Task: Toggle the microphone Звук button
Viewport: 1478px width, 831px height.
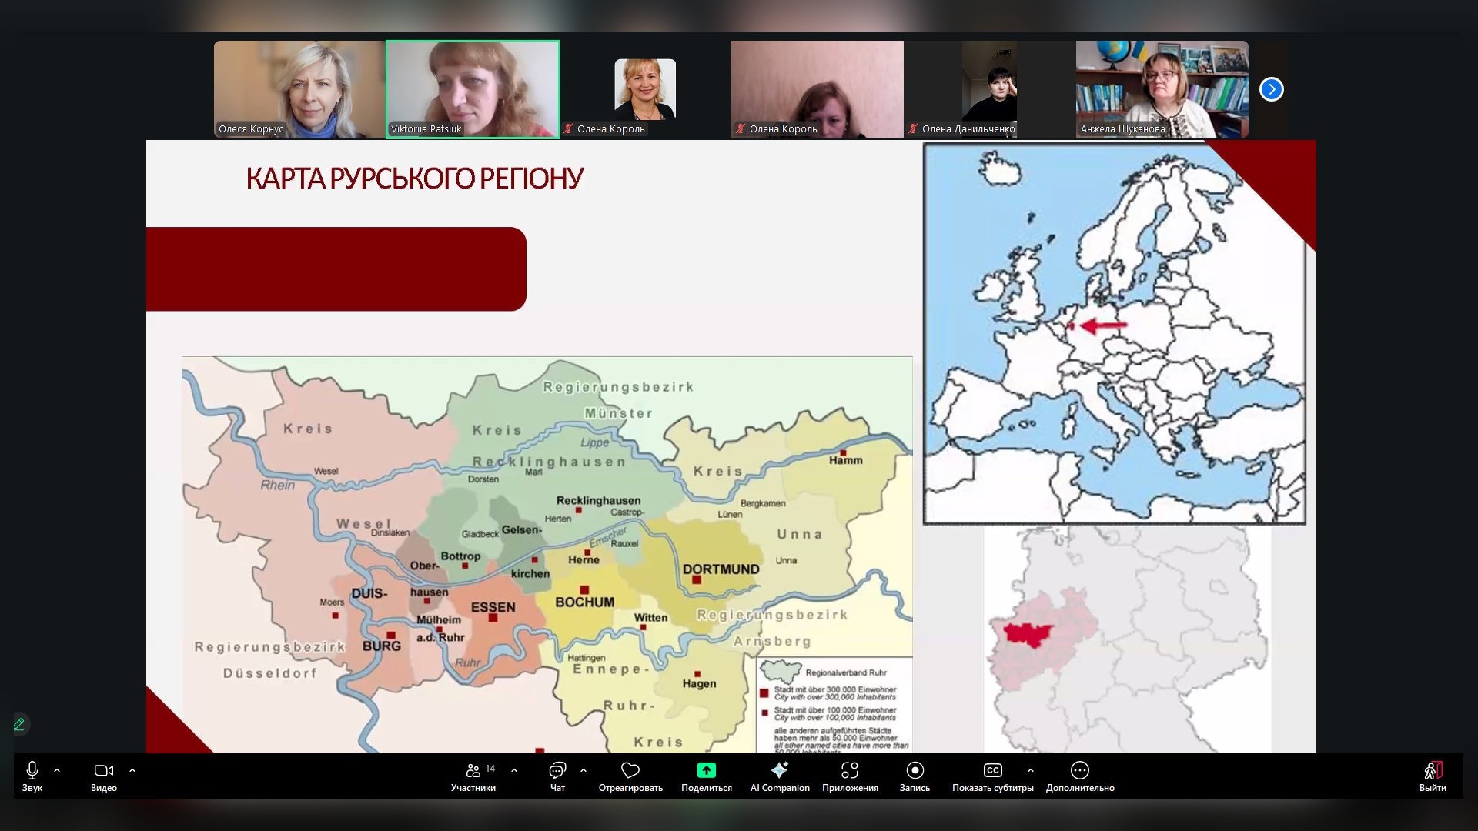Action: click(32, 772)
